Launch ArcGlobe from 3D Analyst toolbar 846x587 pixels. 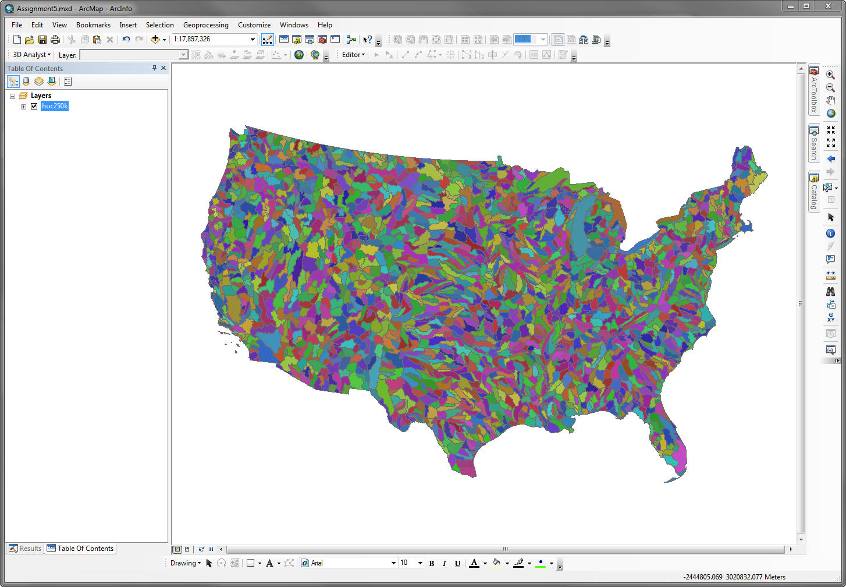pos(315,55)
